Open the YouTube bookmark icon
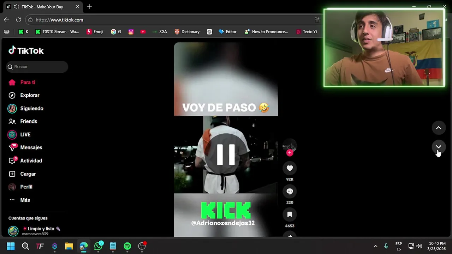 coord(143,32)
